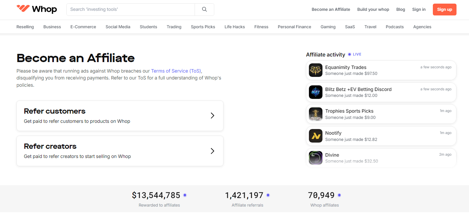Switch to the Sports Picks category
This screenshot has height=223, width=469.
point(203,27)
